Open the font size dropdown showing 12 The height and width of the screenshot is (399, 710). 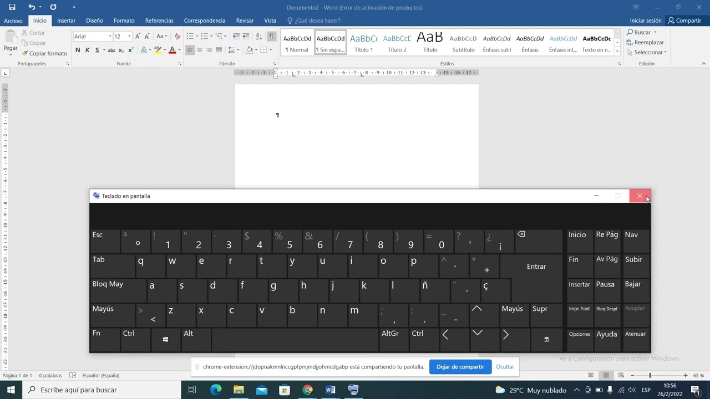[129, 36]
